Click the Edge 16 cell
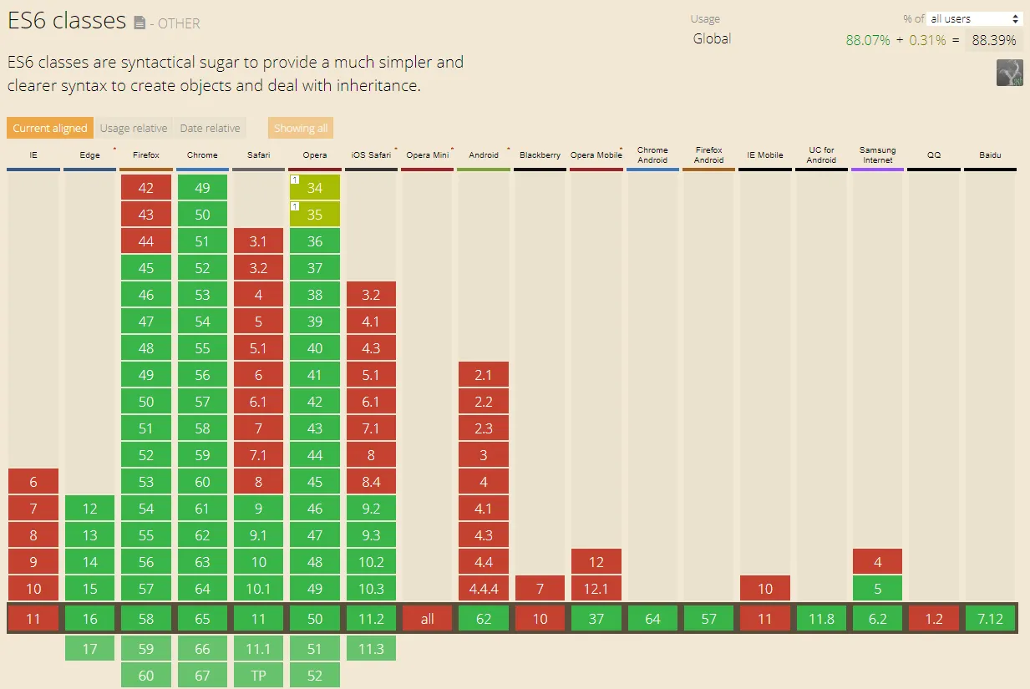The height and width of the screenshot is (689, 1030). coord(89,619)
